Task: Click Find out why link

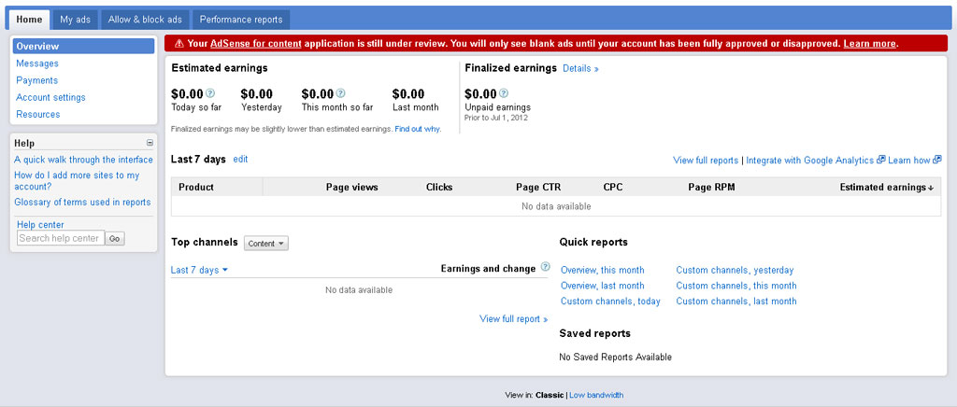Action: [x=418, y=129]
